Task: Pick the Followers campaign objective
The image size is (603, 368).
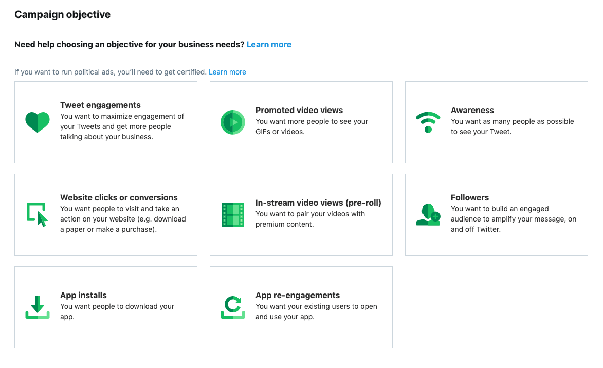Action: pyautogui.click(x=496, y=214)
